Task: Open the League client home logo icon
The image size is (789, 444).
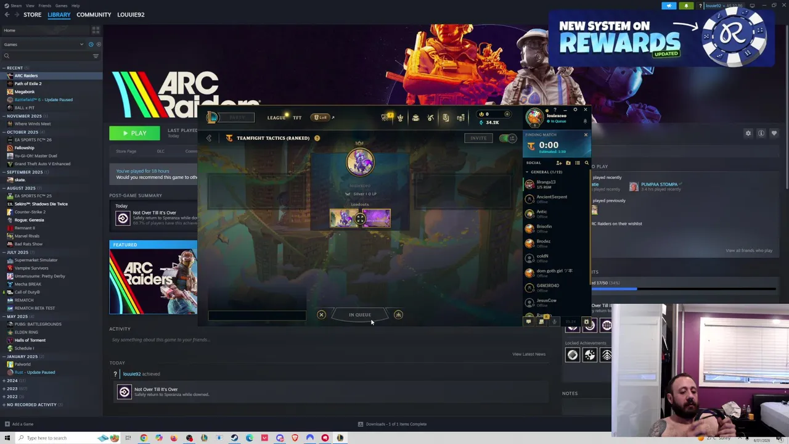Action: tap(212, 117)
